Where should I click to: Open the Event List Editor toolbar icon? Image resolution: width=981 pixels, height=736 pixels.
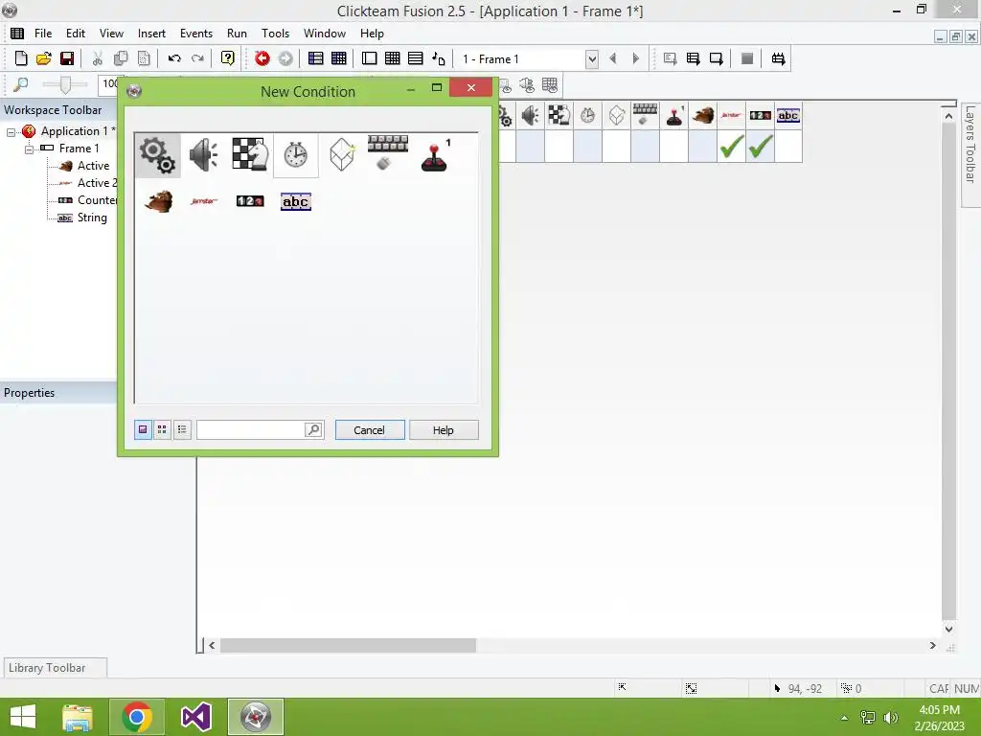416,58
